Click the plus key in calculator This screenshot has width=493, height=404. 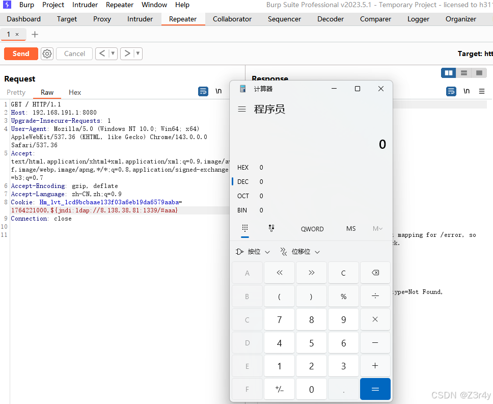(x=375, y=366)
